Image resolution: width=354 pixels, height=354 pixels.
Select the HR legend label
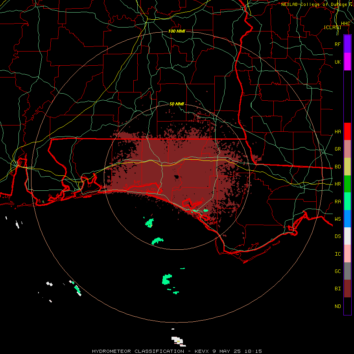click(x=337, y=184)
